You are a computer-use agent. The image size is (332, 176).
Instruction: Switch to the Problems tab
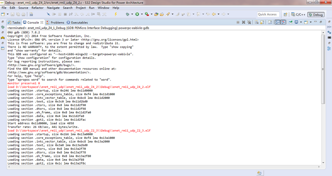[55, 23]
